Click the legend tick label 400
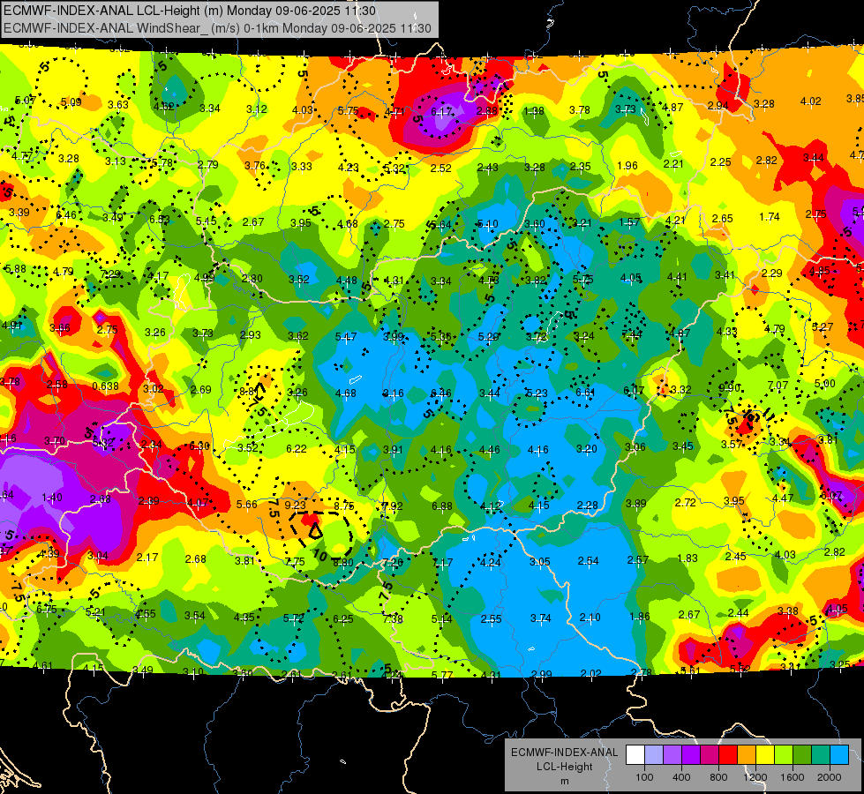Viewport: 864px width, 794px height. [681, 777]
